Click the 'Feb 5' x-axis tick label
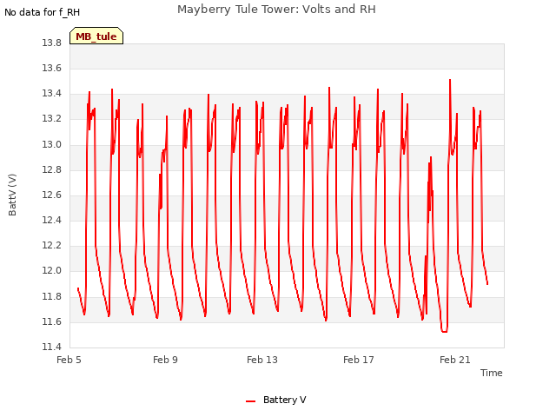The image size is (556, 417). tap(69, 360)
